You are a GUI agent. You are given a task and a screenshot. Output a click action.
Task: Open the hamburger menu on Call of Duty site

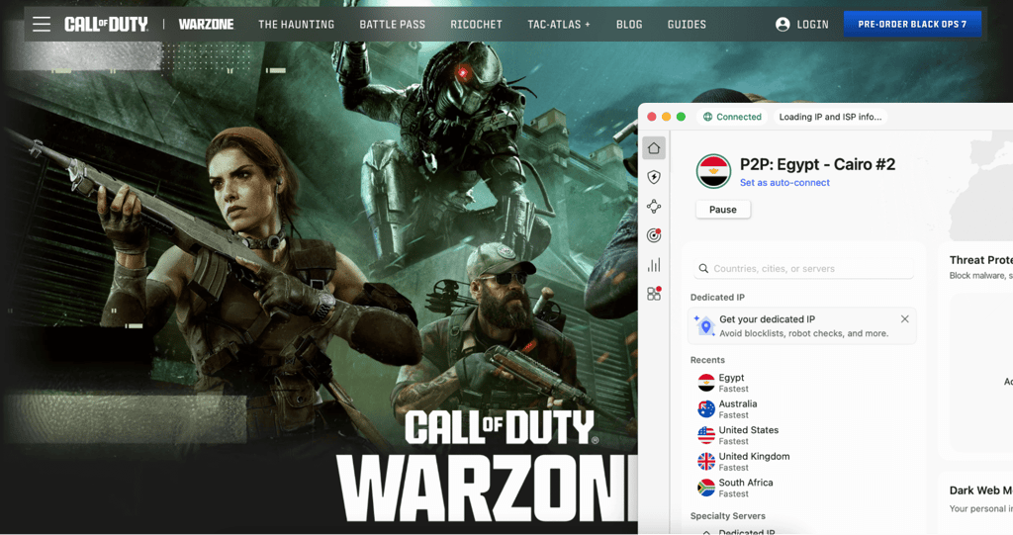pyautogui.click(x=42, y=25)
